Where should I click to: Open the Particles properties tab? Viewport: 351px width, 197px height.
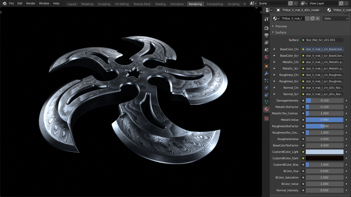pos(266,81)
